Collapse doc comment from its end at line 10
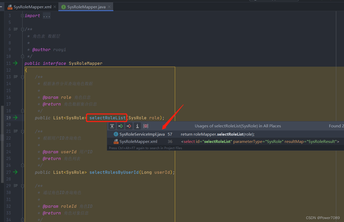Screen dimensions: 344x222 pyautogui.click(x=22, y=56)
